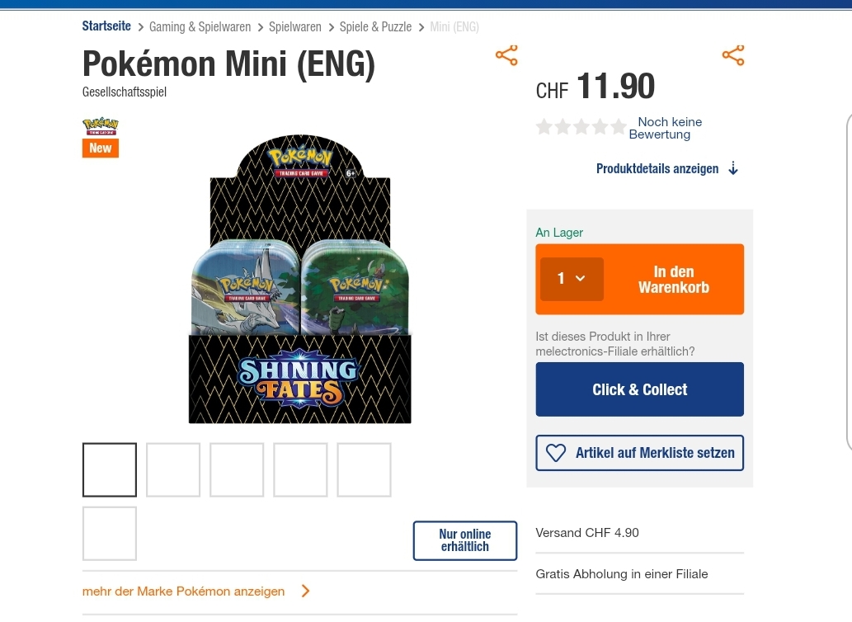Click the heart icon on the Merkliste button
Screen dimensions: 852x622
pos(556,453)
